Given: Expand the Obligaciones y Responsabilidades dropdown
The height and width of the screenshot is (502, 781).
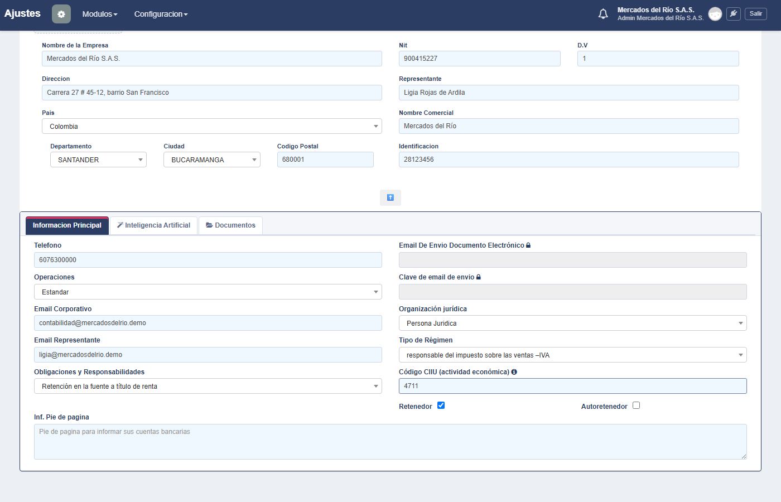Looking at the screenshot, I should (x=208, y=386).
